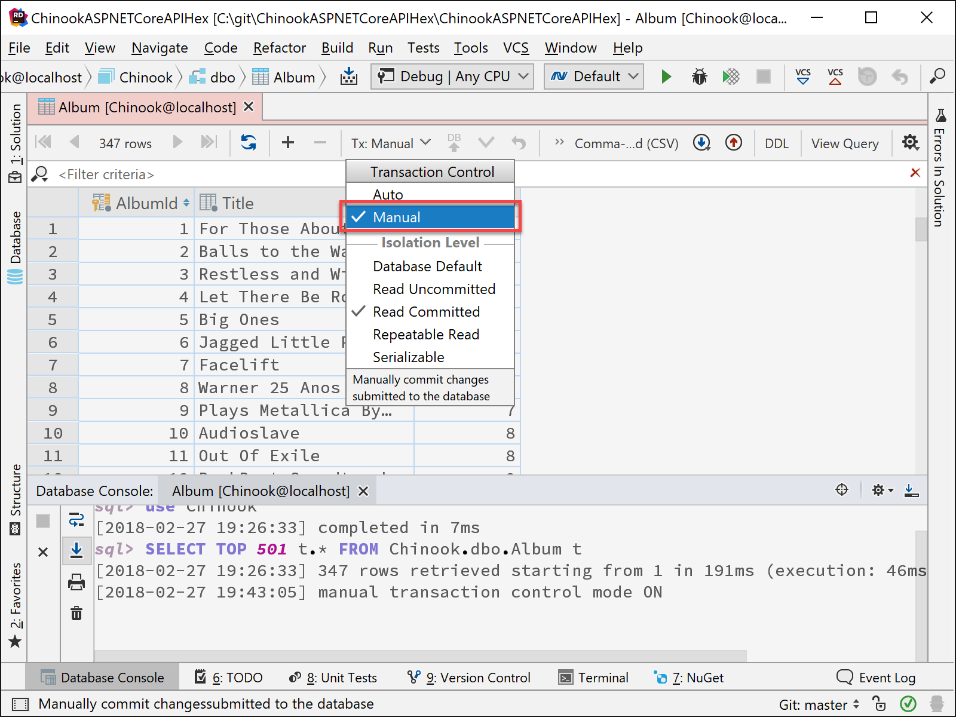Open Search Everywhere magnifier
Screen dimensions: 956x717
click(937, 76)
